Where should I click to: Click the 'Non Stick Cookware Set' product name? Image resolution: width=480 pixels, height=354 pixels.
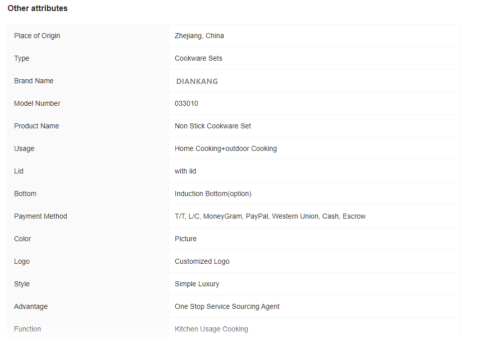[213, 126]
